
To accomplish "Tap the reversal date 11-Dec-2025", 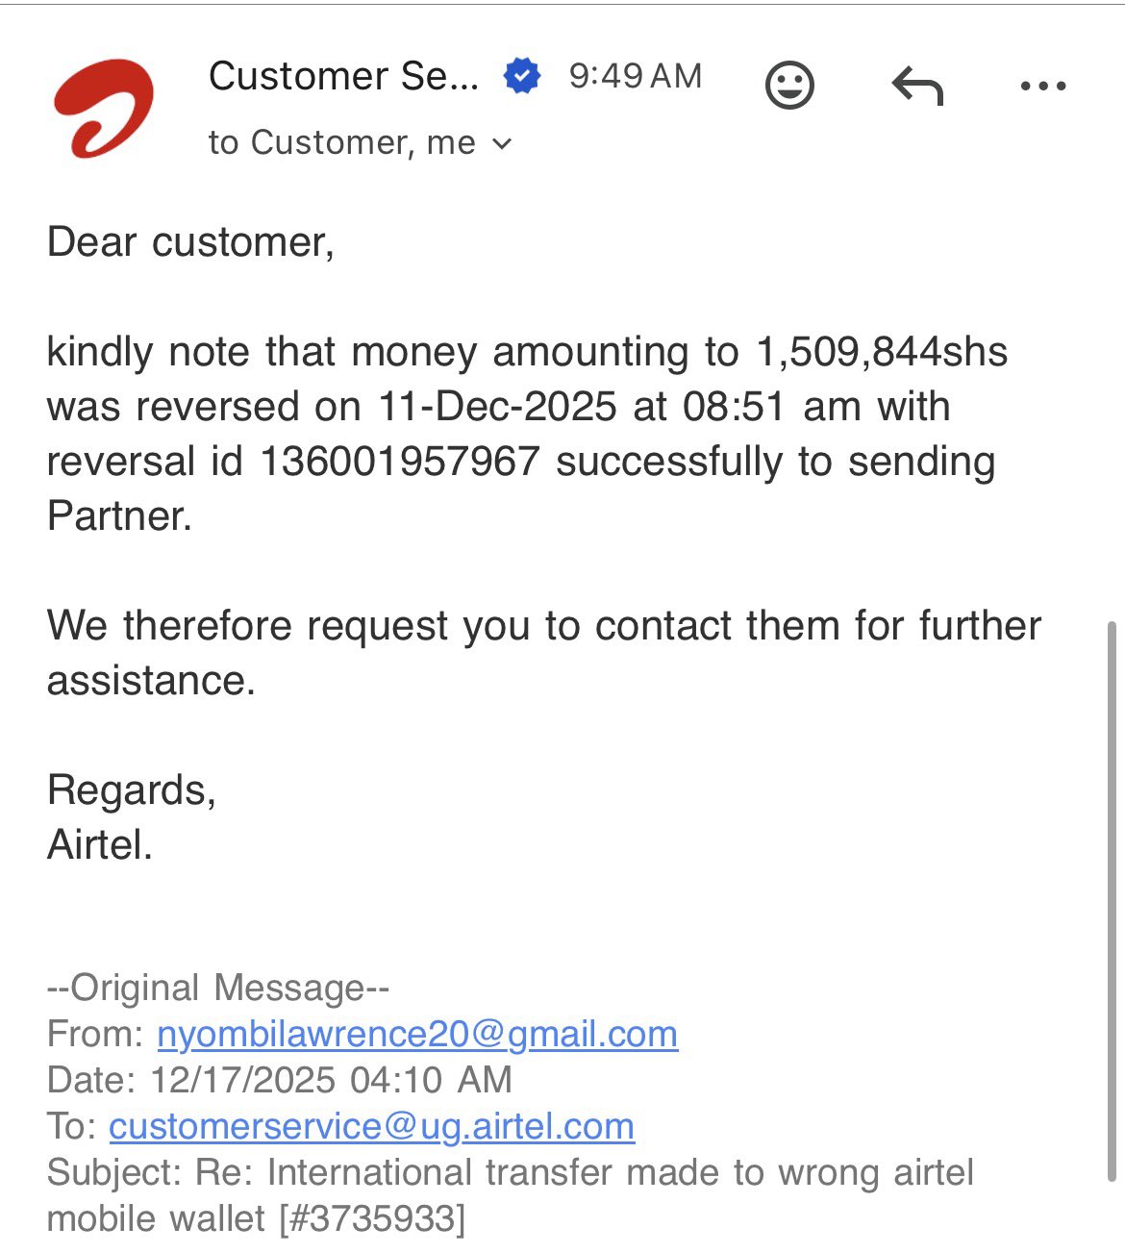I will pos(497,407).
